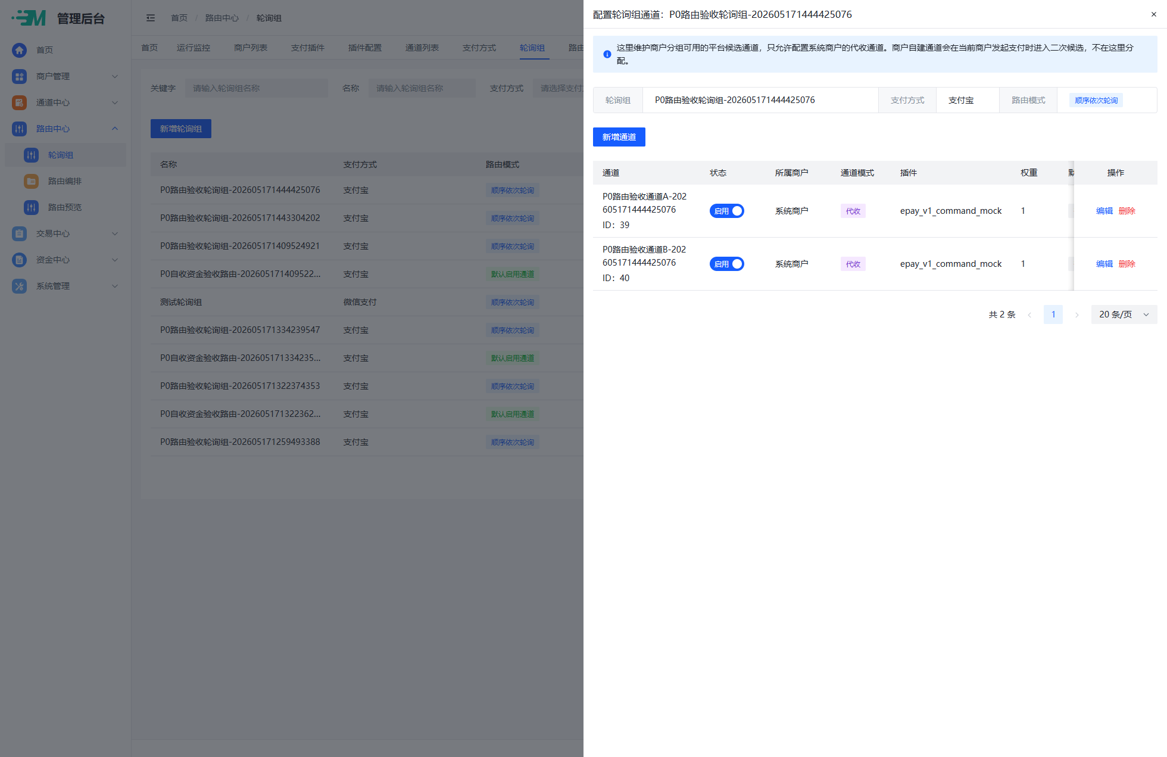
Task: Click the 代收 tag for channel ID 39
Action: (853, 211)
